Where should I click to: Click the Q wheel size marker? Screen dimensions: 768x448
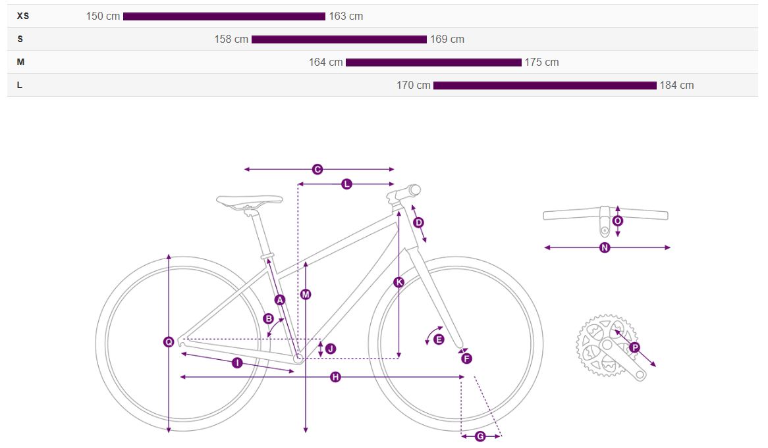click(169, 342)
